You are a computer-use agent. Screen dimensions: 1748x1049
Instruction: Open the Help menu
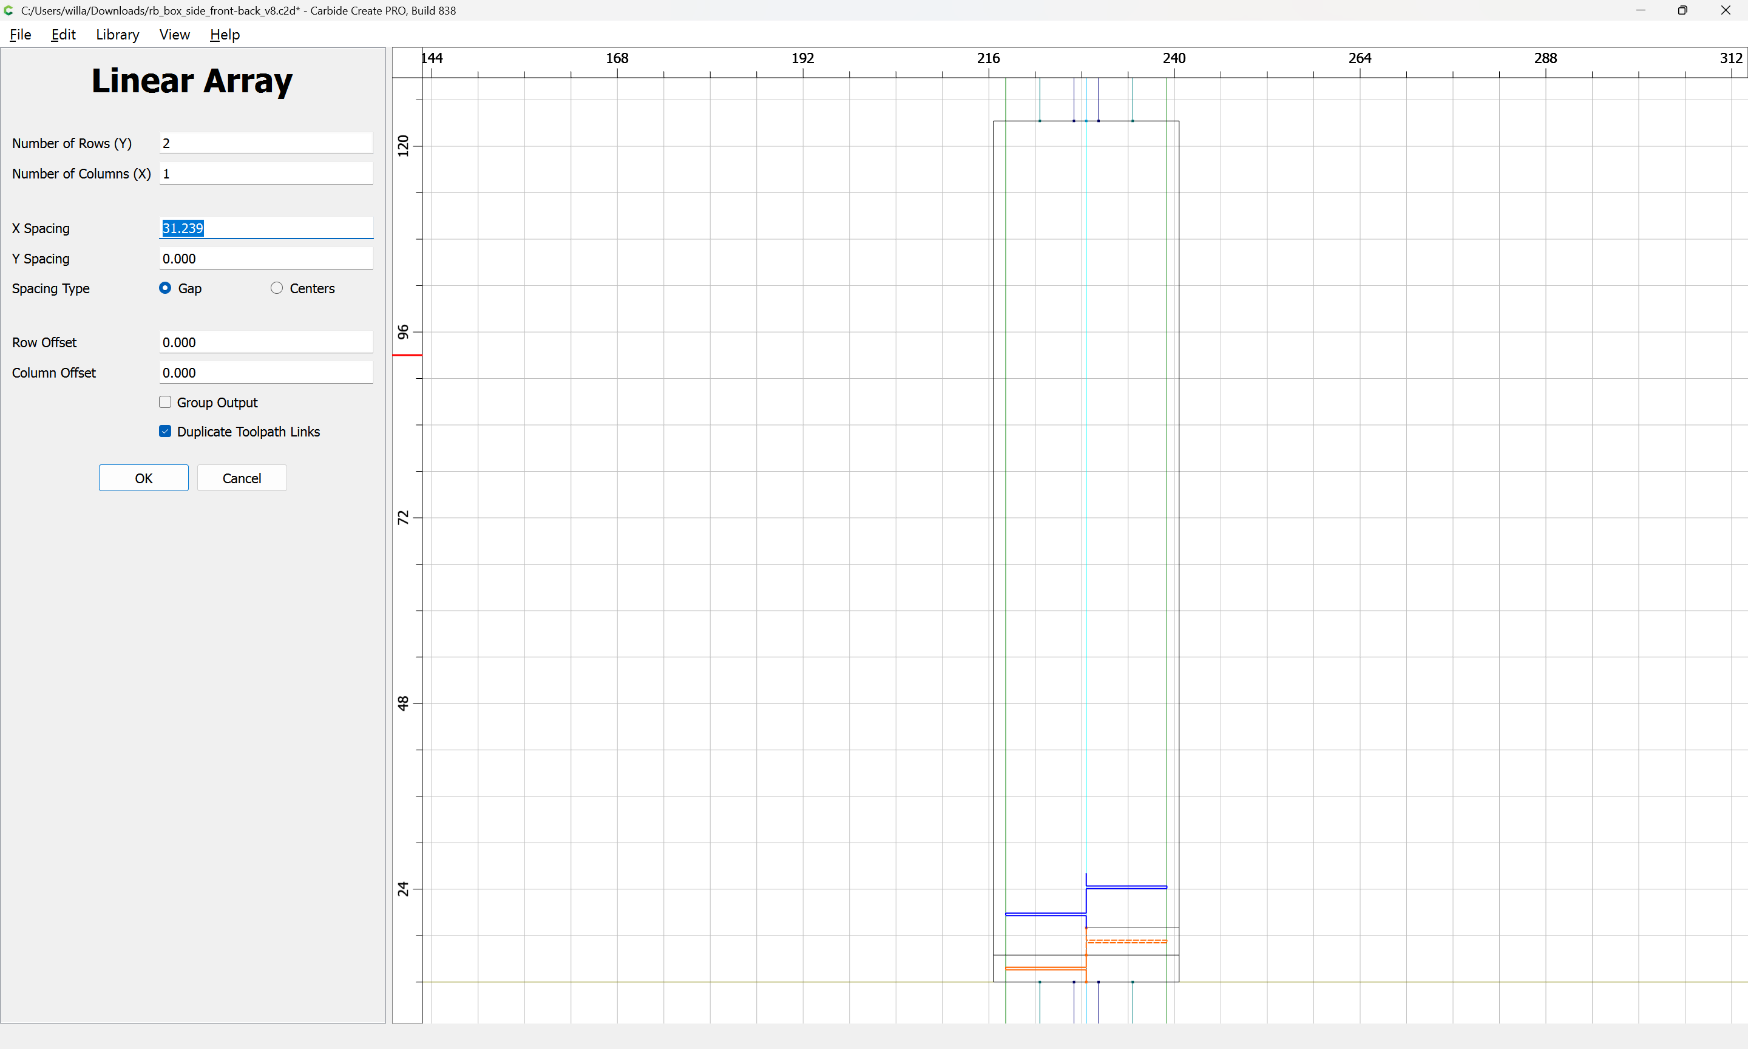tap(225, 35)
